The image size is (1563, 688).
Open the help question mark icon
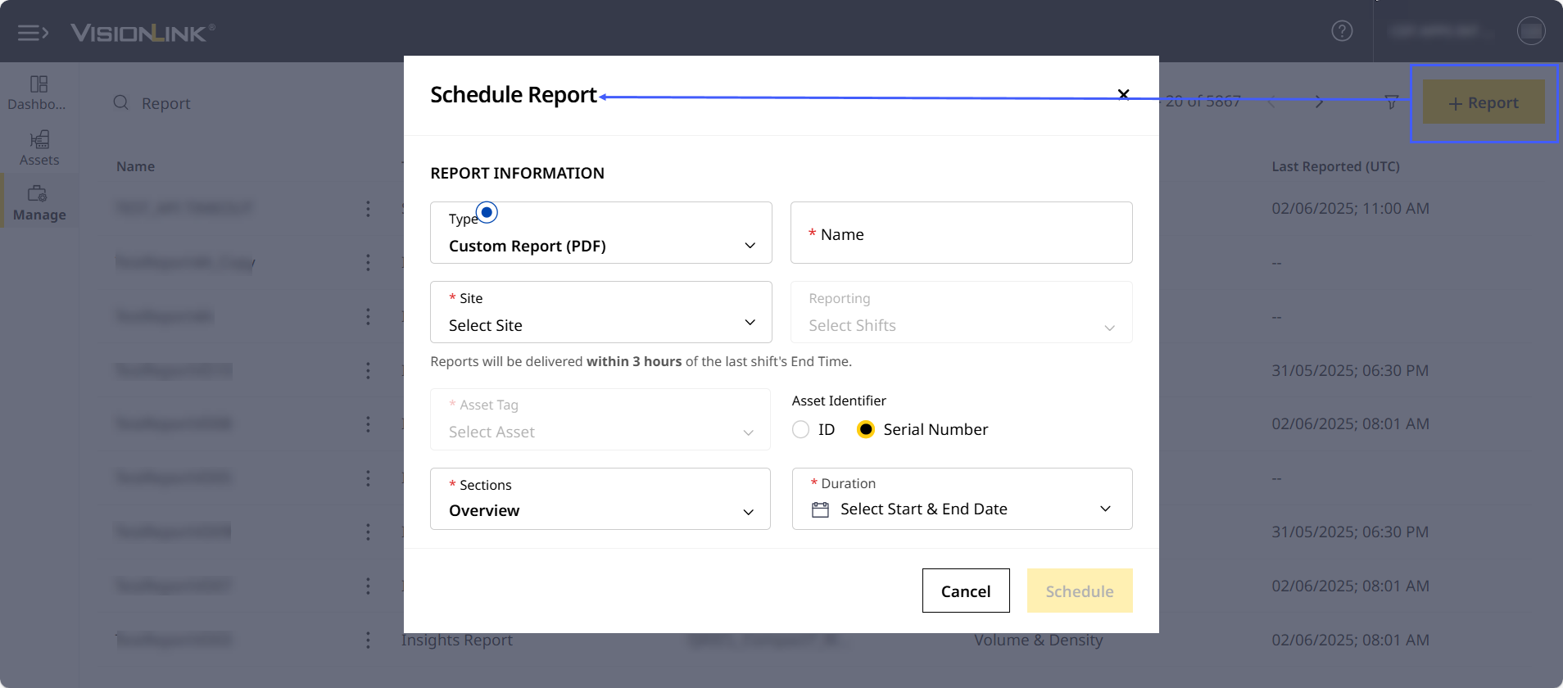(1342, 31)
